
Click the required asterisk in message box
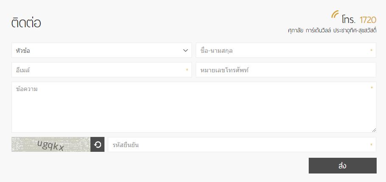pos(372,88)
